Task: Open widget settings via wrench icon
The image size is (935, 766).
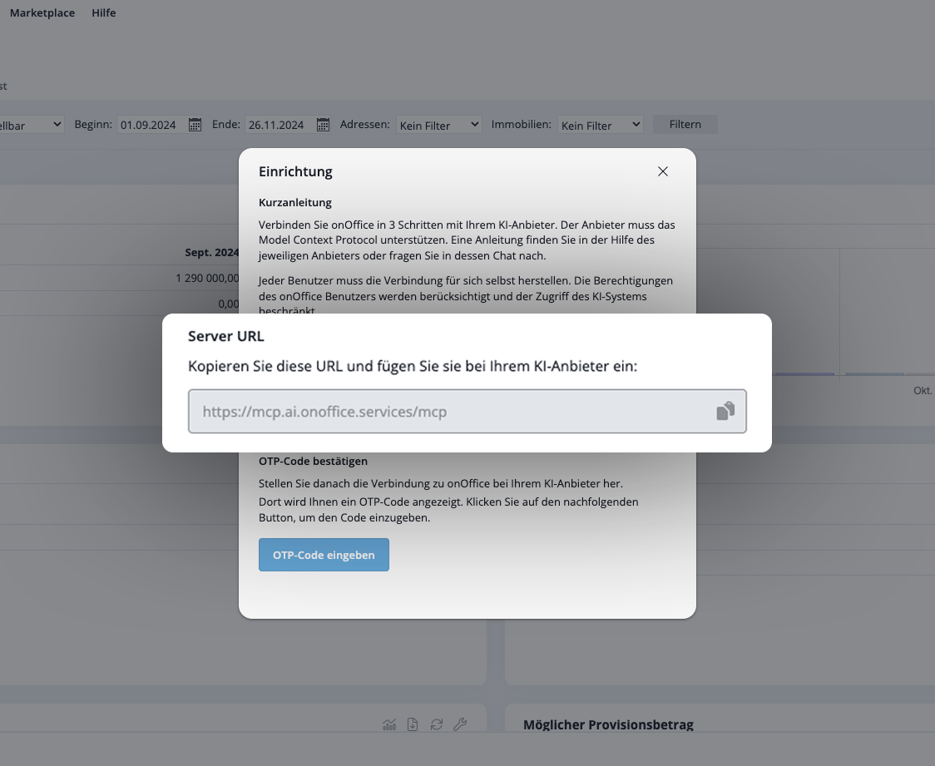Action: pyautogui.click(x=460, y=724)
